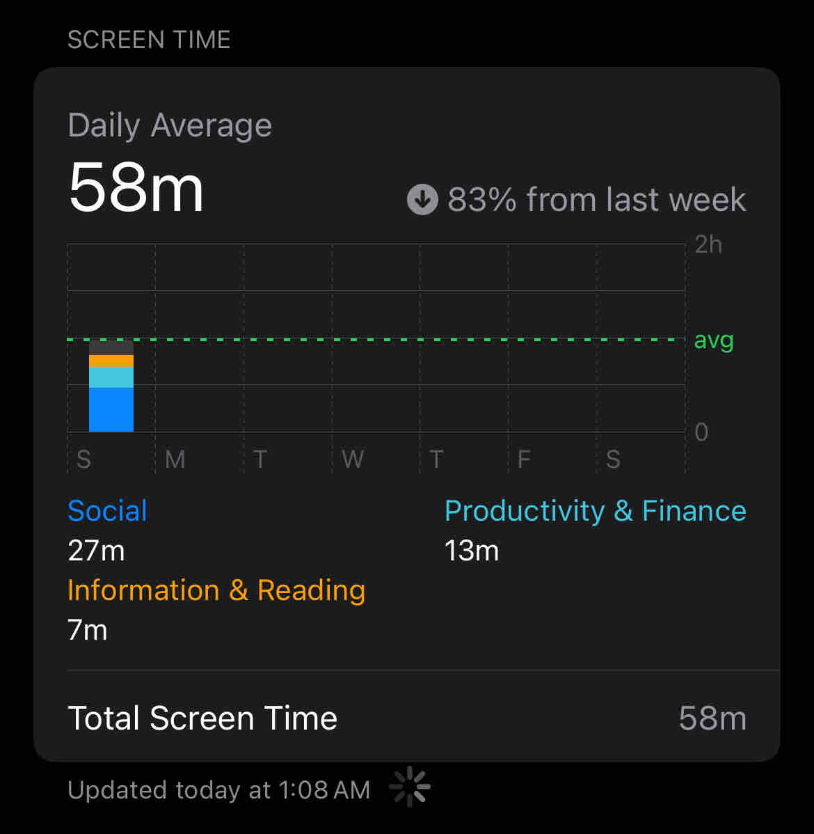
Task: Tap the Updated today at 1:08 AM text
Action: 219,790
